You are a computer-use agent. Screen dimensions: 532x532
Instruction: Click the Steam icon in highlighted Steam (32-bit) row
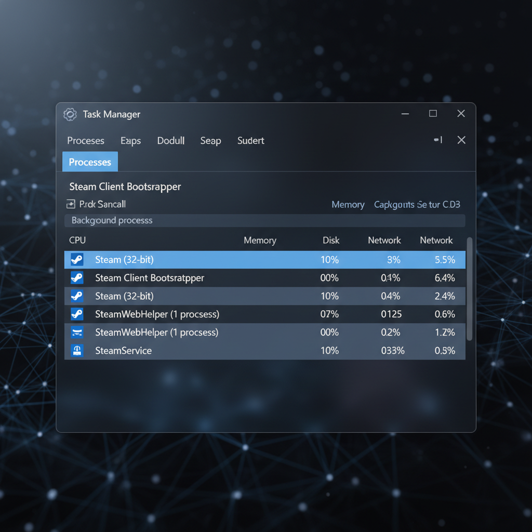tap(77, 260)
